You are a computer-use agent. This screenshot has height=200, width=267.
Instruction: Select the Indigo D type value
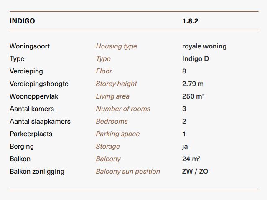[196, 59]
